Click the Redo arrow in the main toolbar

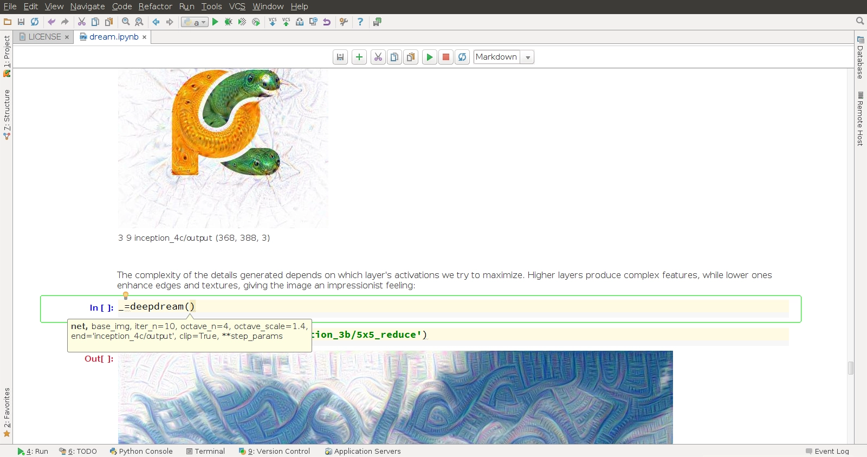pyautogui.click(x=65, y=22)
